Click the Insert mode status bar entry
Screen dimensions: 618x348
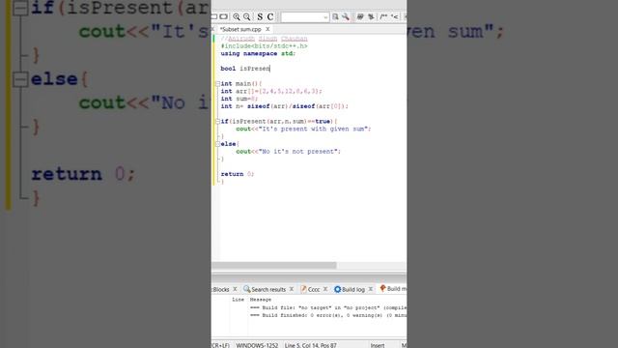[x=378, y=345]
